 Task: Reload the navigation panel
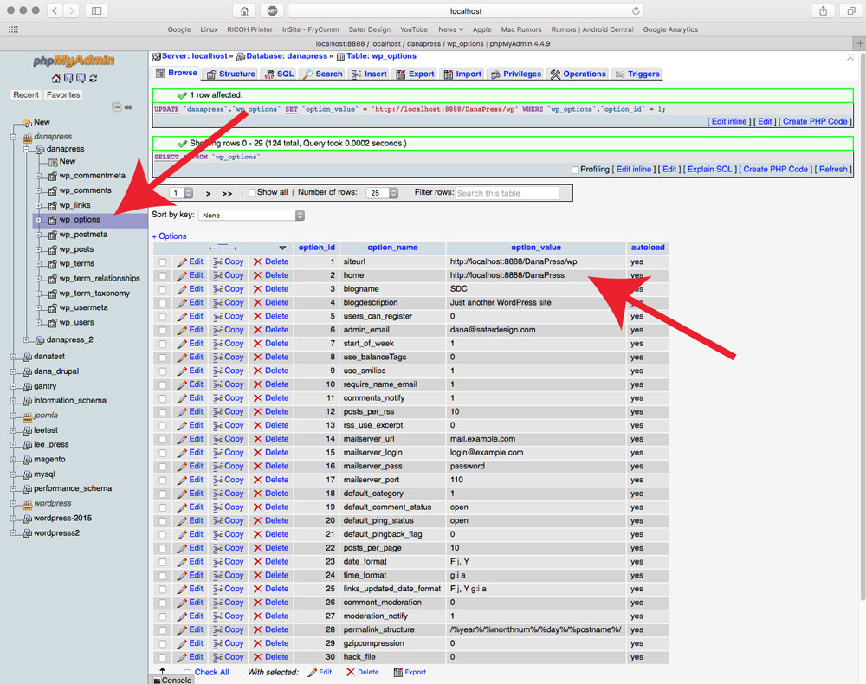pos(94,79)
